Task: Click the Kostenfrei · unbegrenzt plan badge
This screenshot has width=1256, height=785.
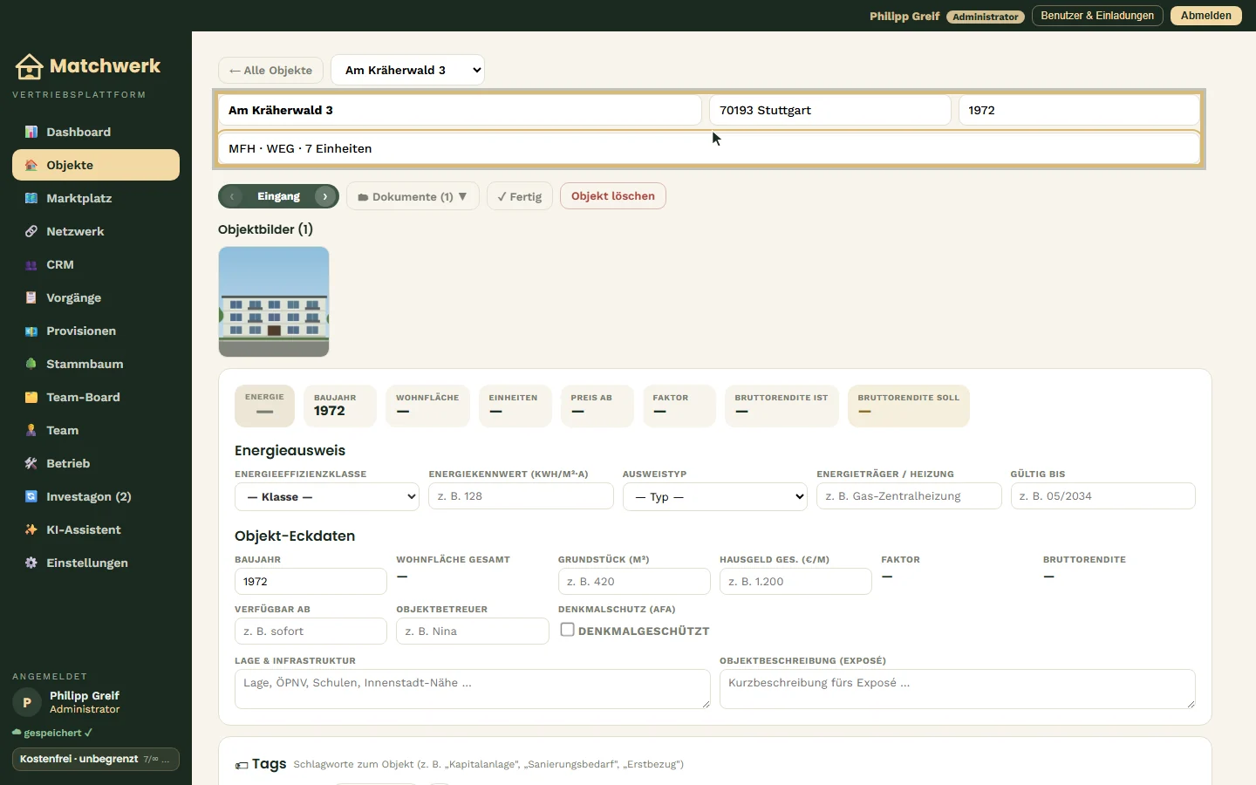Action: pos(96,759)
